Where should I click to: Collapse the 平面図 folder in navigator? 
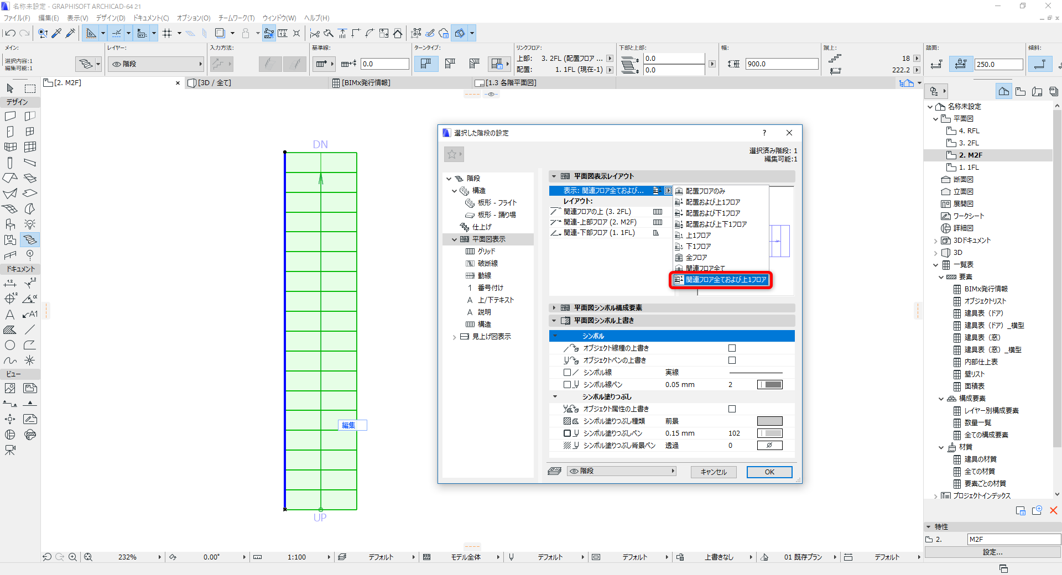click(x=936, y=119)
